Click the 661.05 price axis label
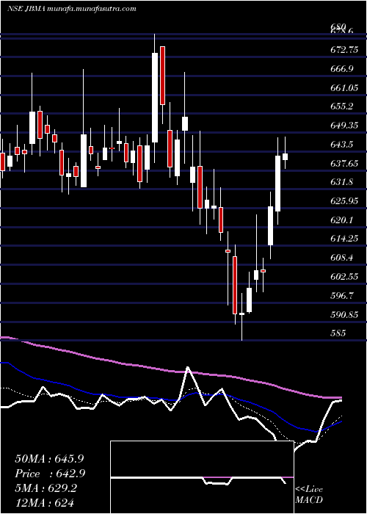 click(344, 87)
